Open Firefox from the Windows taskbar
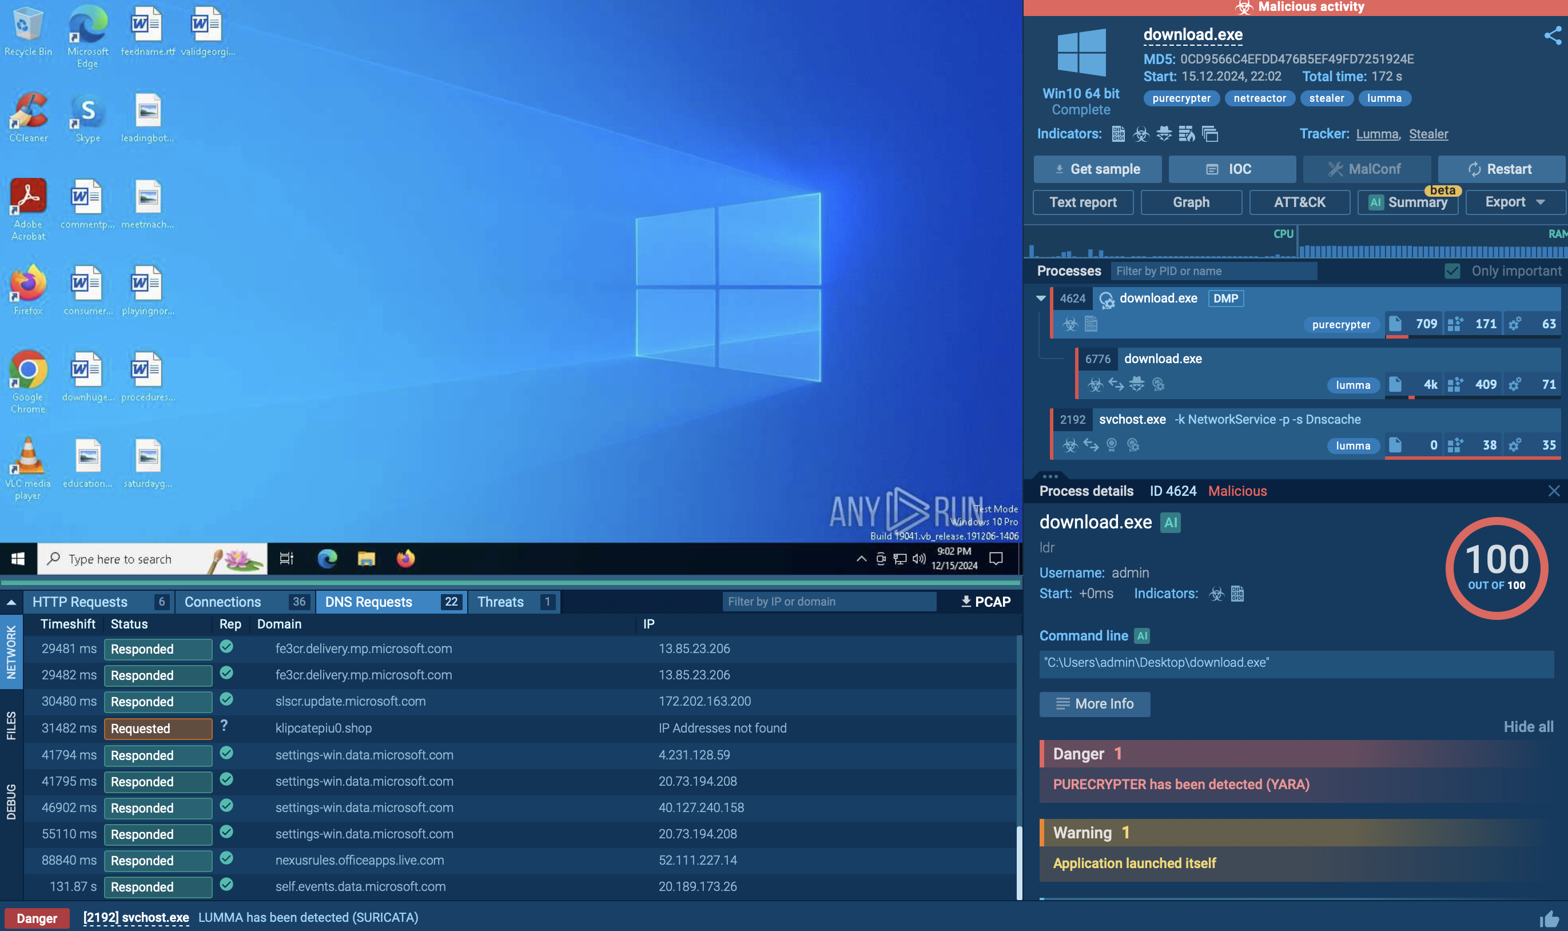 (x=406, y=558)
